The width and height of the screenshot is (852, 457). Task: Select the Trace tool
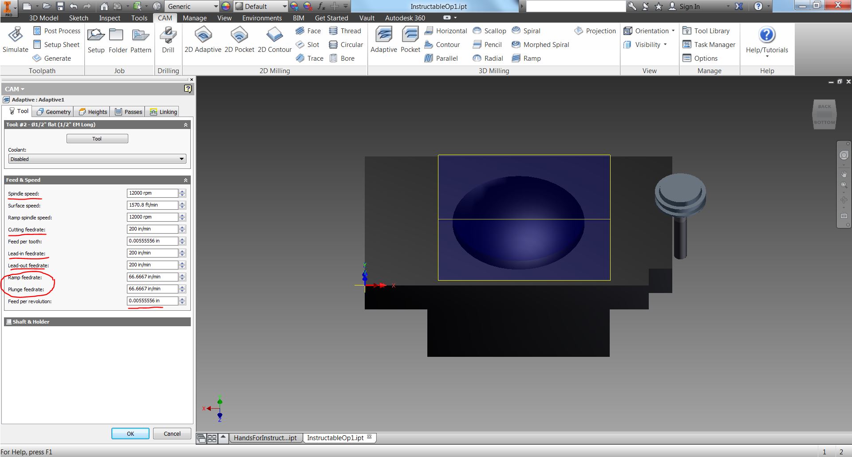309,59
